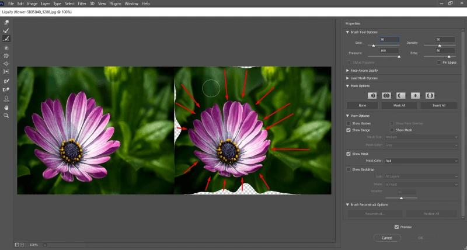Screen dimensions: 467x250
Task: Select the Bloat tool
Action: pos(6,64)
